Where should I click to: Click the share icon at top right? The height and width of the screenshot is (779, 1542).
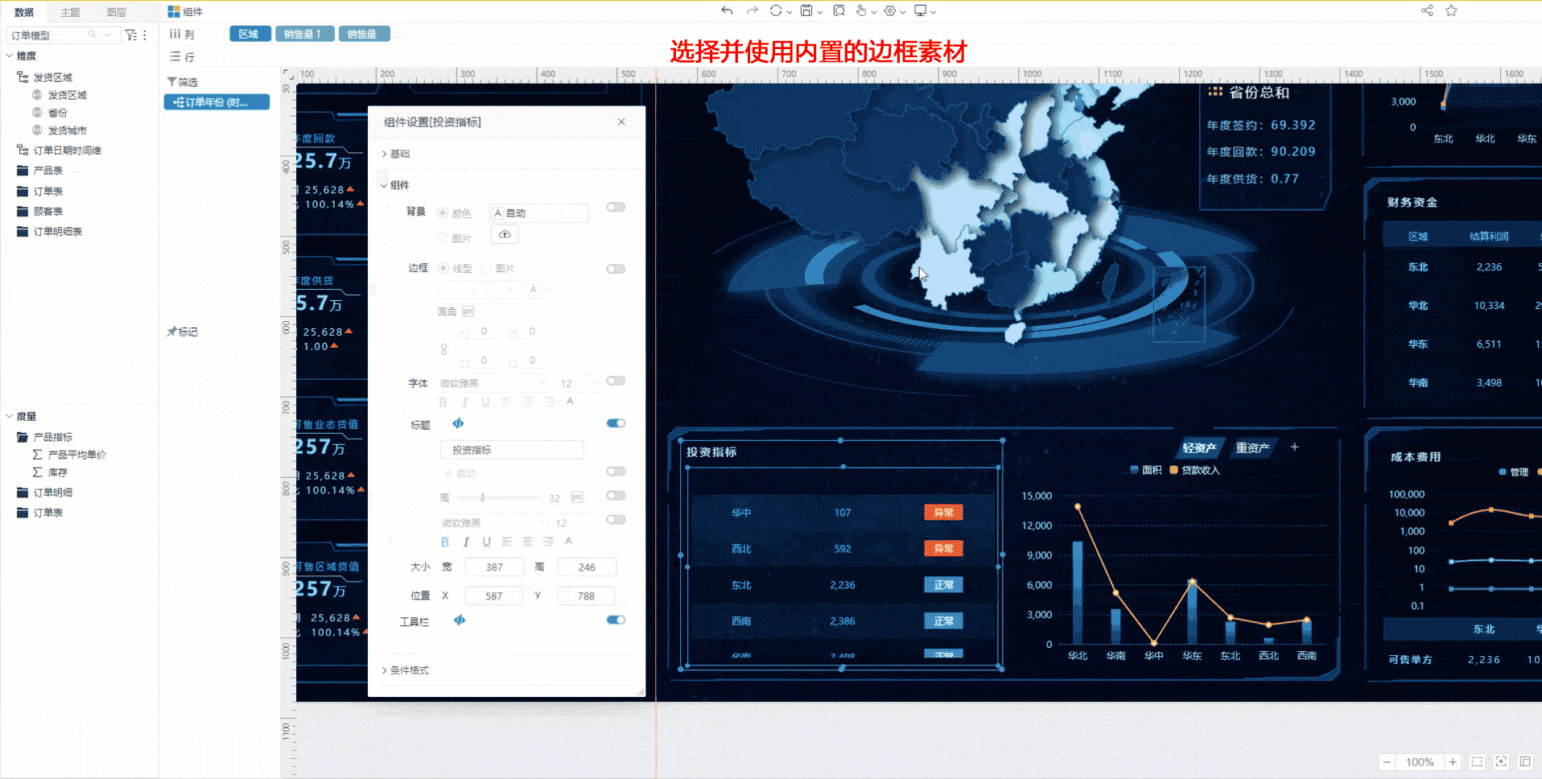pyautogui.click(x=1427, y=10)
